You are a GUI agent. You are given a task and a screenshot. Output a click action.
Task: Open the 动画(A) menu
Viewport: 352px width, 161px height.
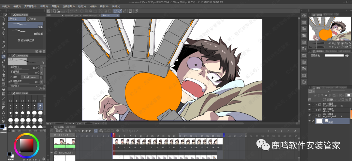[44, 6]
